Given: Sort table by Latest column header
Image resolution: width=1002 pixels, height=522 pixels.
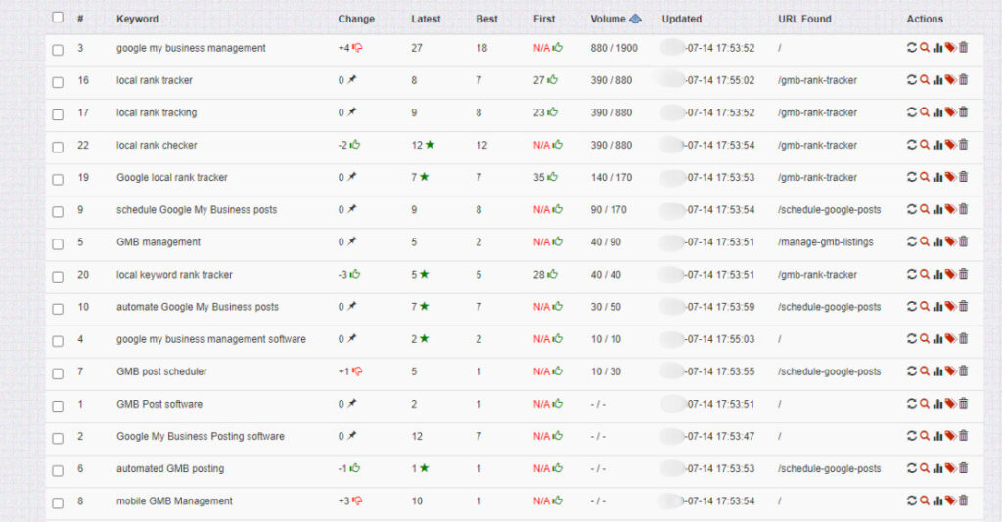Looking at the screenshot, I should (426, 19).
